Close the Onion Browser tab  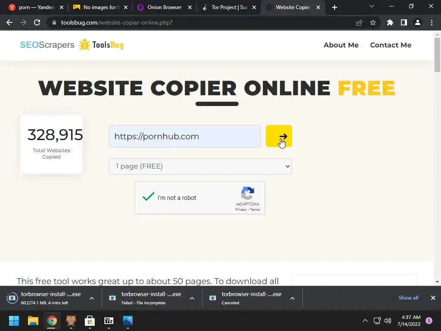pos(190,7)
